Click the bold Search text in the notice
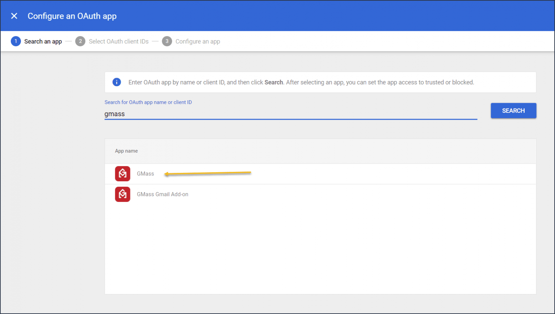 [274, 82]
